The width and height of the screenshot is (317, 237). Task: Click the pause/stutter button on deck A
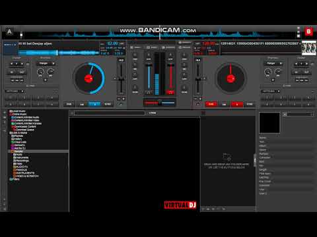pyautogui.click(x=82, y=104)
